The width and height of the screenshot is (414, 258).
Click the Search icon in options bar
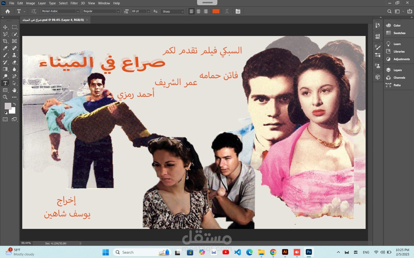pos(389,11)
